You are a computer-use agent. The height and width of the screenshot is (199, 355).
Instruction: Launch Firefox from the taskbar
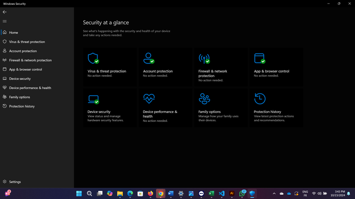150,194
